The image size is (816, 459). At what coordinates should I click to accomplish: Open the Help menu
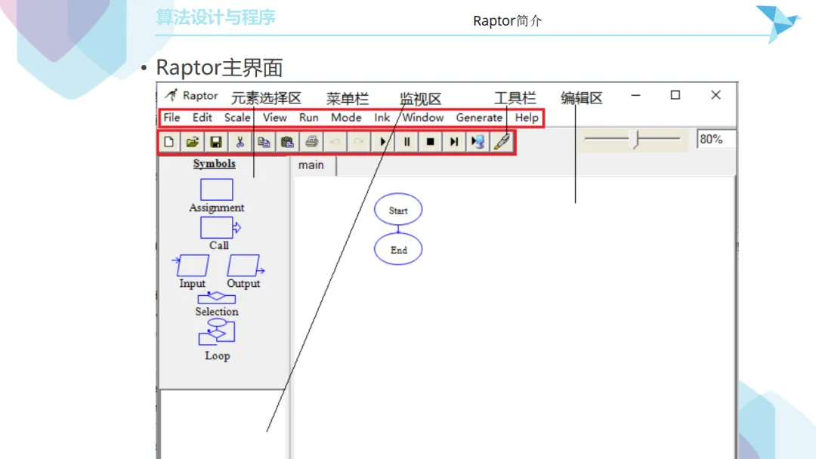pyautogui.click(x=527, y=118)
